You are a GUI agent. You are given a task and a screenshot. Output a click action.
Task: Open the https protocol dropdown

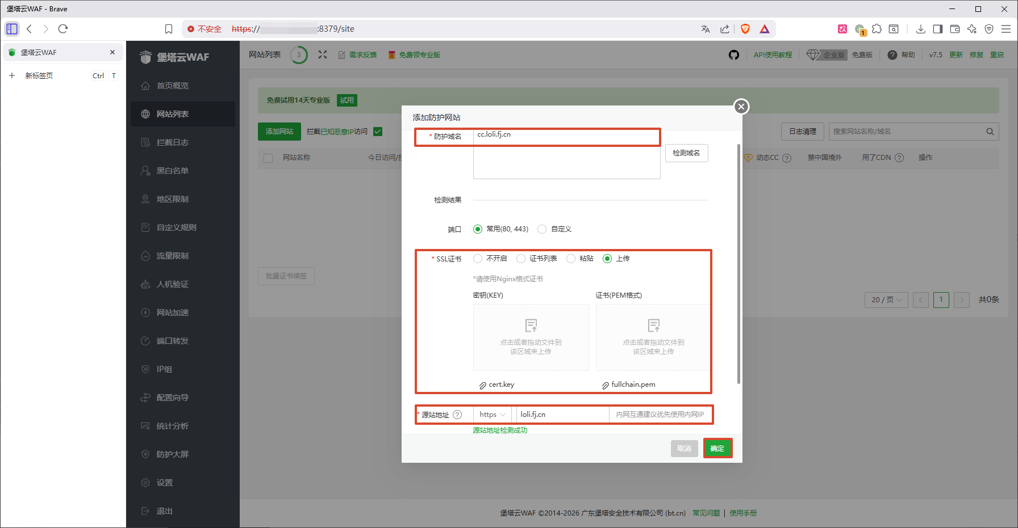click(x=492, y=415)
